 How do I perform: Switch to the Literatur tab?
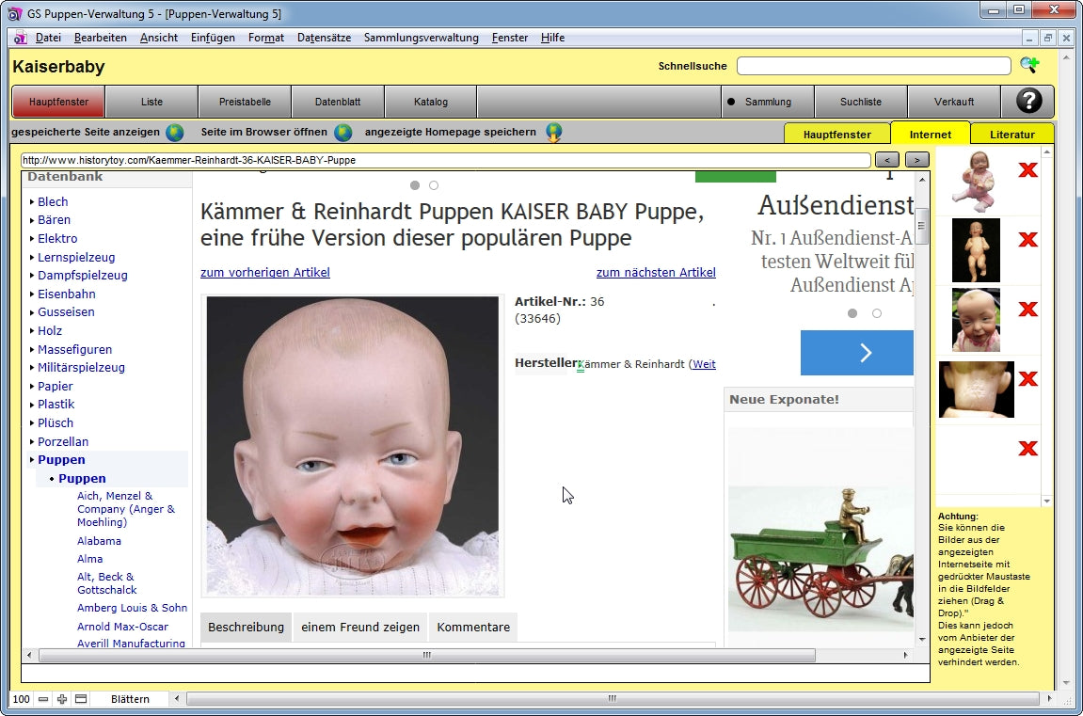tap(1011, 135)
